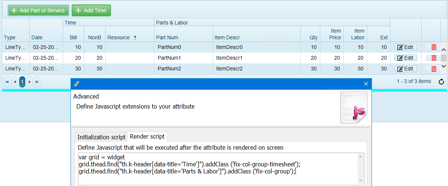Viewport: 448px width, 186px height.
Task: Delete the PartNum0 row with trash icon
Action: 434,47
